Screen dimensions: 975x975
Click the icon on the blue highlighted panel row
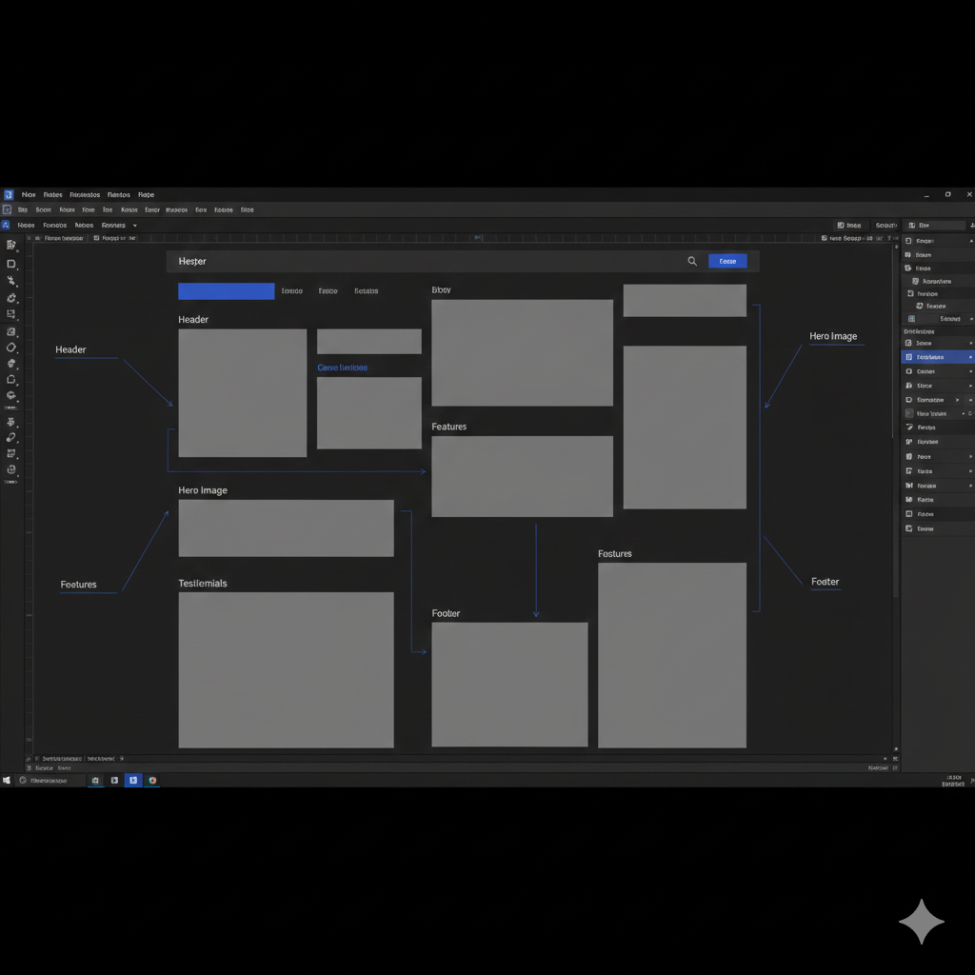click(909, 357)
